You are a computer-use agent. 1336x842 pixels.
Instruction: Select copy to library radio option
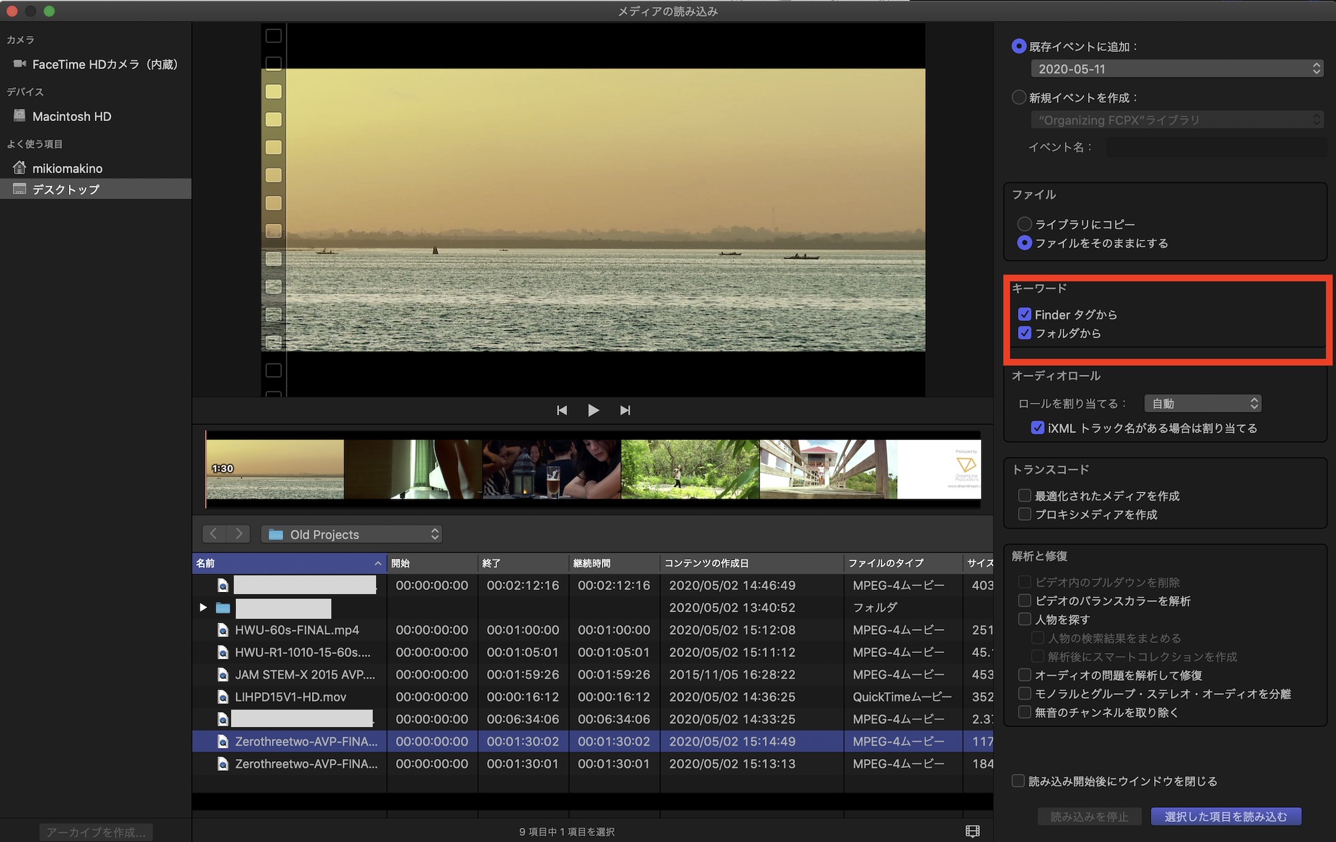(1024, 224)
